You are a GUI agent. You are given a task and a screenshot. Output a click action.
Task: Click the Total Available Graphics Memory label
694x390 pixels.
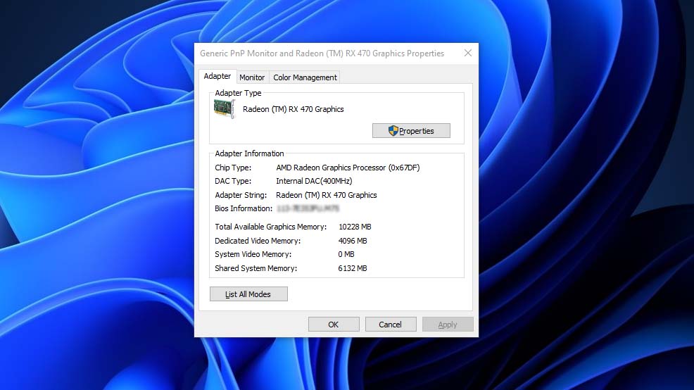point(270,227)
